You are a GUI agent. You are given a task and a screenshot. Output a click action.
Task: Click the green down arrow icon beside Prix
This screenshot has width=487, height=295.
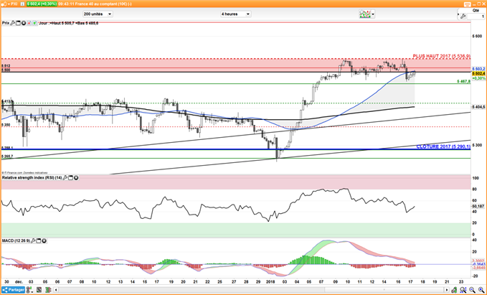pyautogui.click(x=34, y=23)
